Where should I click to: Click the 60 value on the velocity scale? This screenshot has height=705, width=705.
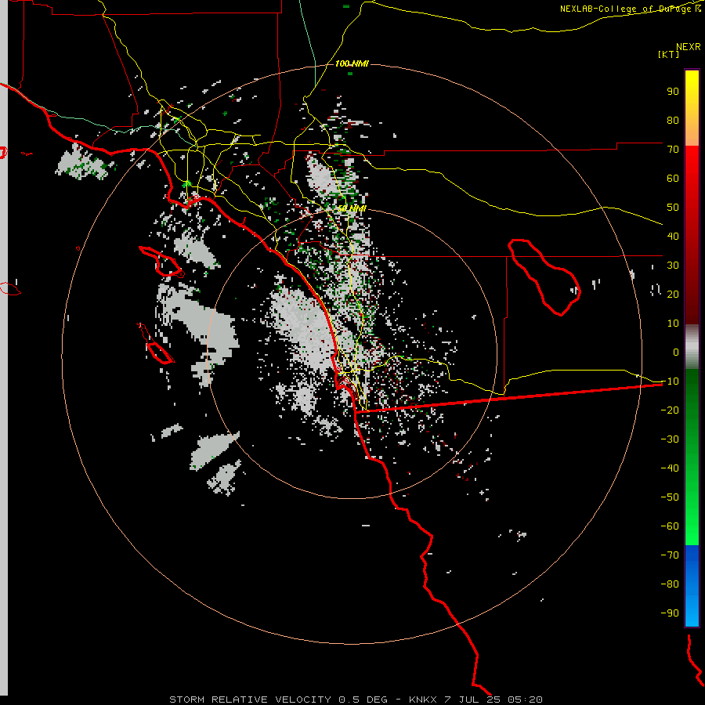pyautogui.click(x=673, y=178)
